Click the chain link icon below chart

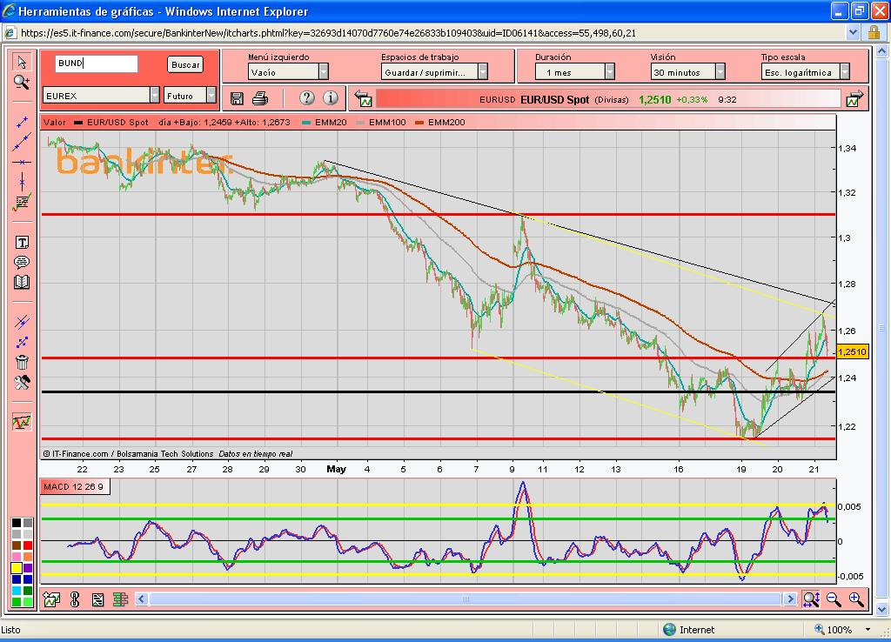point(75,599)
